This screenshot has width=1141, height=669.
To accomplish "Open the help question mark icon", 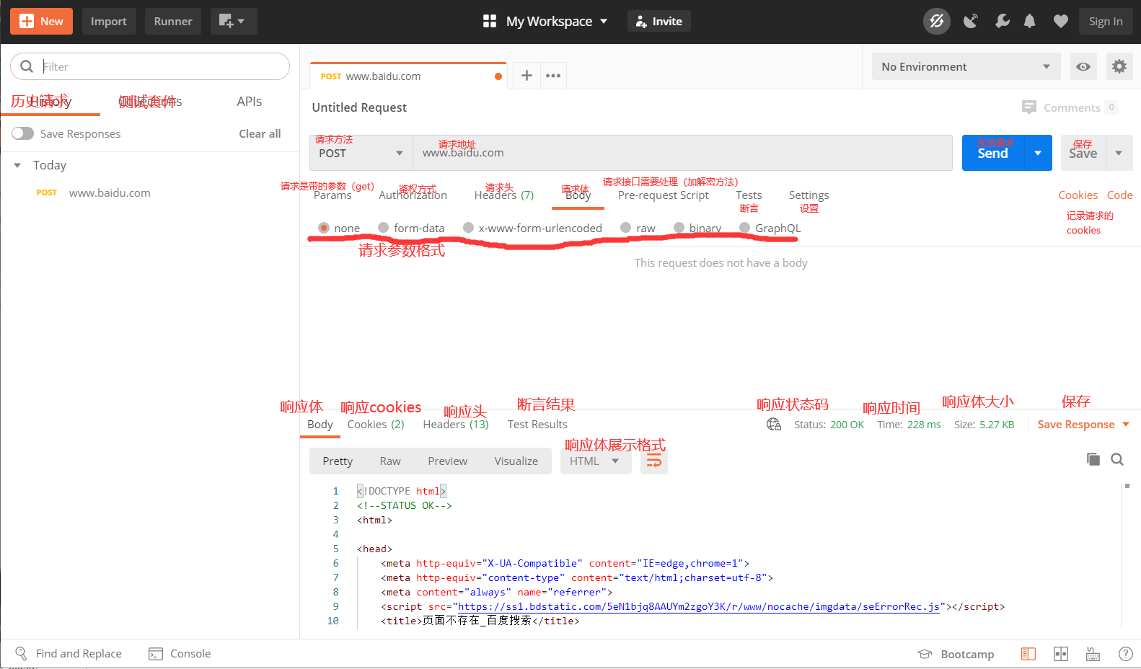I will tap(1125, 654).
